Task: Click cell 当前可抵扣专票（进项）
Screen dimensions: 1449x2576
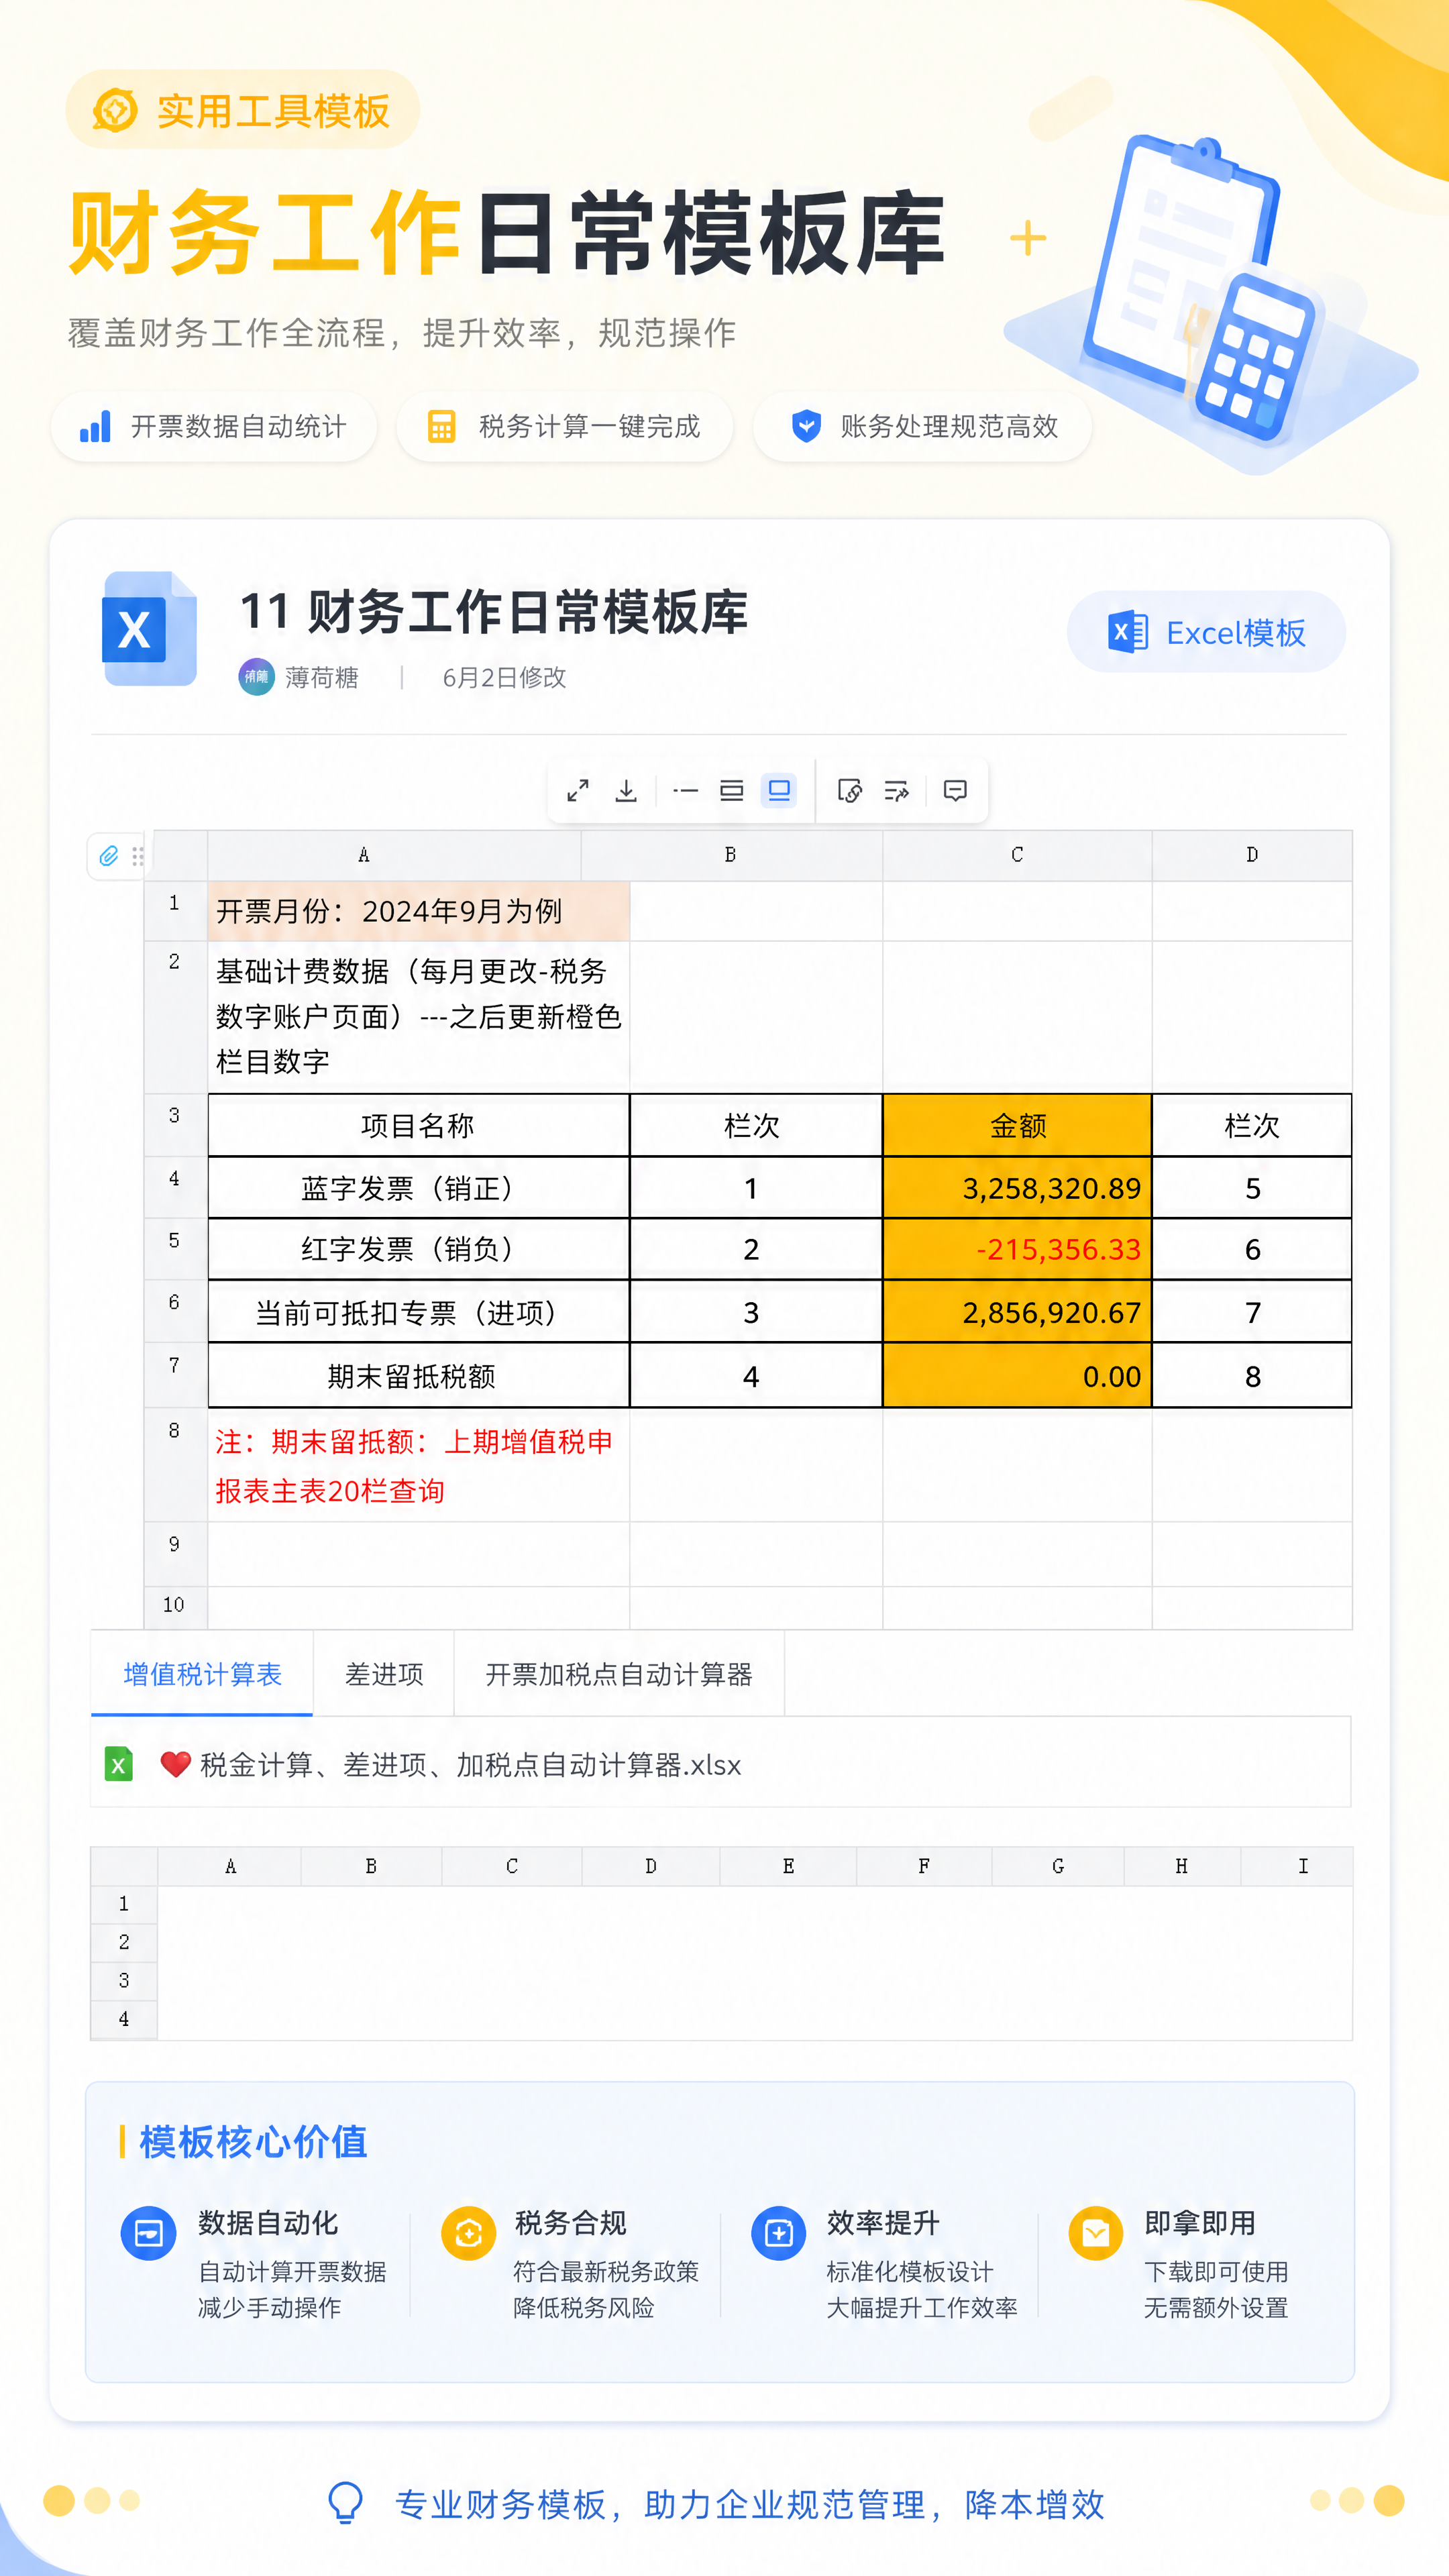Action: [418, 1312]
